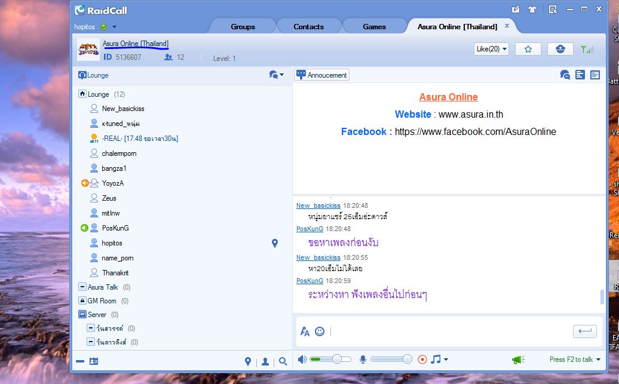Click the user silhouette icon in bottom toolbar

click(265, 361)
